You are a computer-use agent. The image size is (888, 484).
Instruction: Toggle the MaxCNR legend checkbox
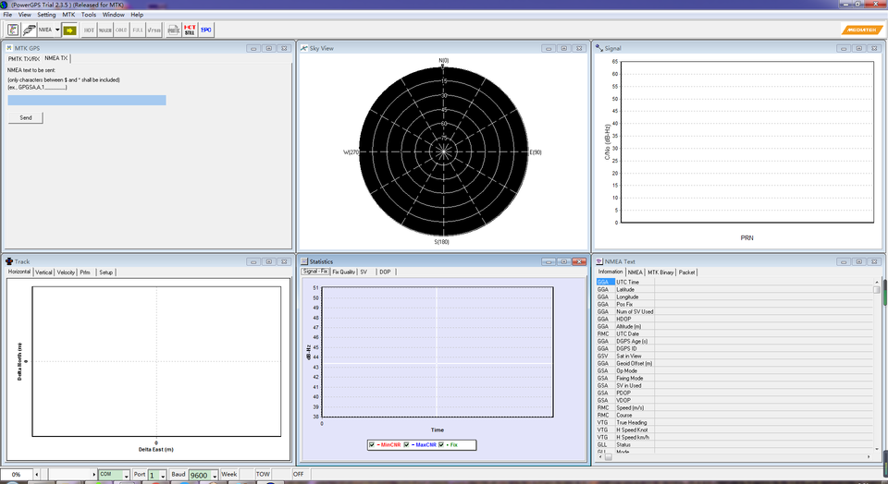(406, 444)
